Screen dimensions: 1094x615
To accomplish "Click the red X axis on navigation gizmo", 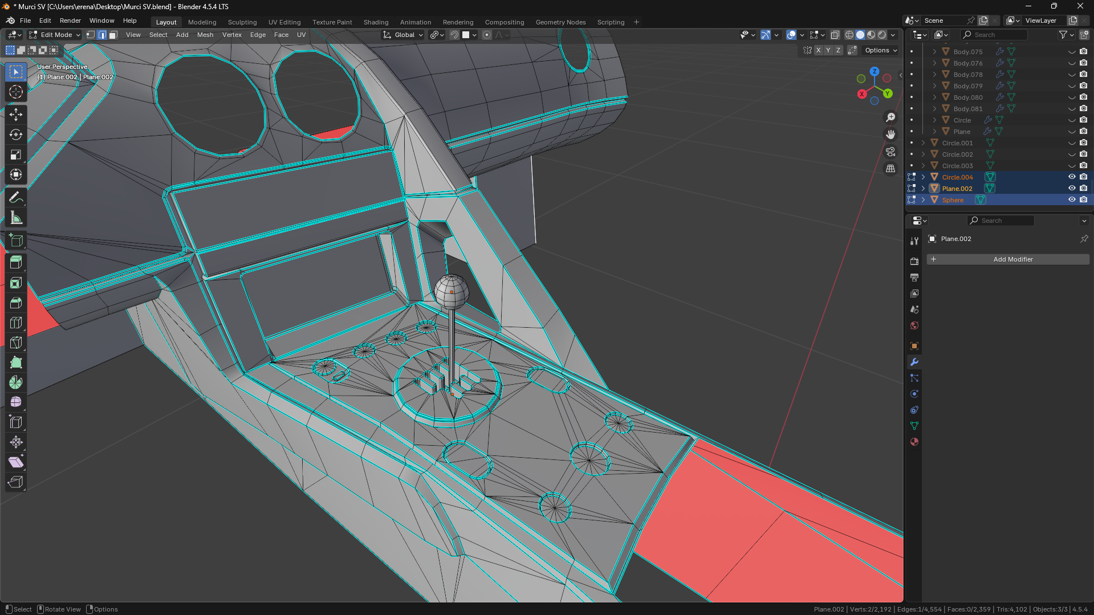I will [862, 94].
